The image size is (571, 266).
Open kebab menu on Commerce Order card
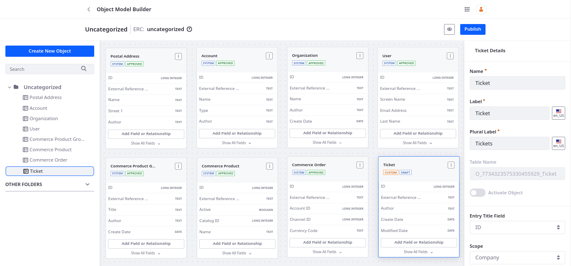(360, 165)
